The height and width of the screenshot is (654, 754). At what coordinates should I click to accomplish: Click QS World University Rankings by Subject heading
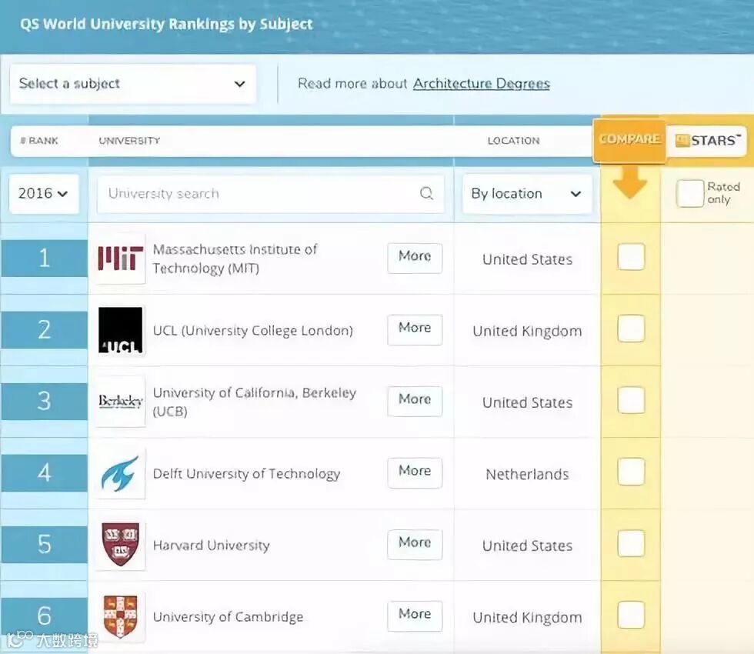pyautogui.click(x=166, y=24)
